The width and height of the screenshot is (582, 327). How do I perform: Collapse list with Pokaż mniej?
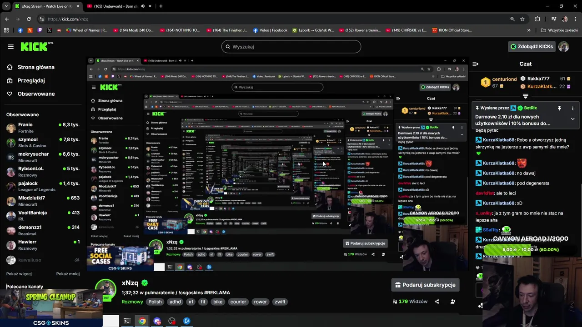pyautogui.click(x=68, y=274)
